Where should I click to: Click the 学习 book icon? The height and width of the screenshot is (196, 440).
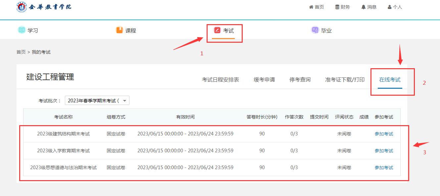click(22, 30)
